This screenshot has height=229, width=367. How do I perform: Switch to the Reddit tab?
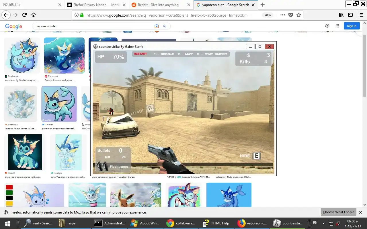click(161, 5)
